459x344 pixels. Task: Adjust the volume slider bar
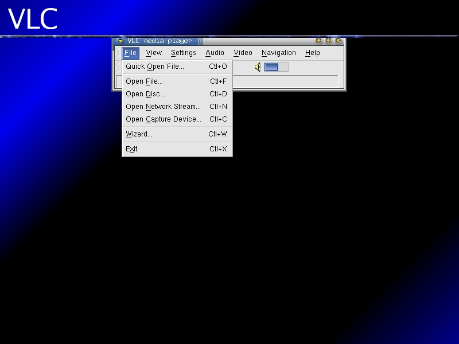pos(277,67)
